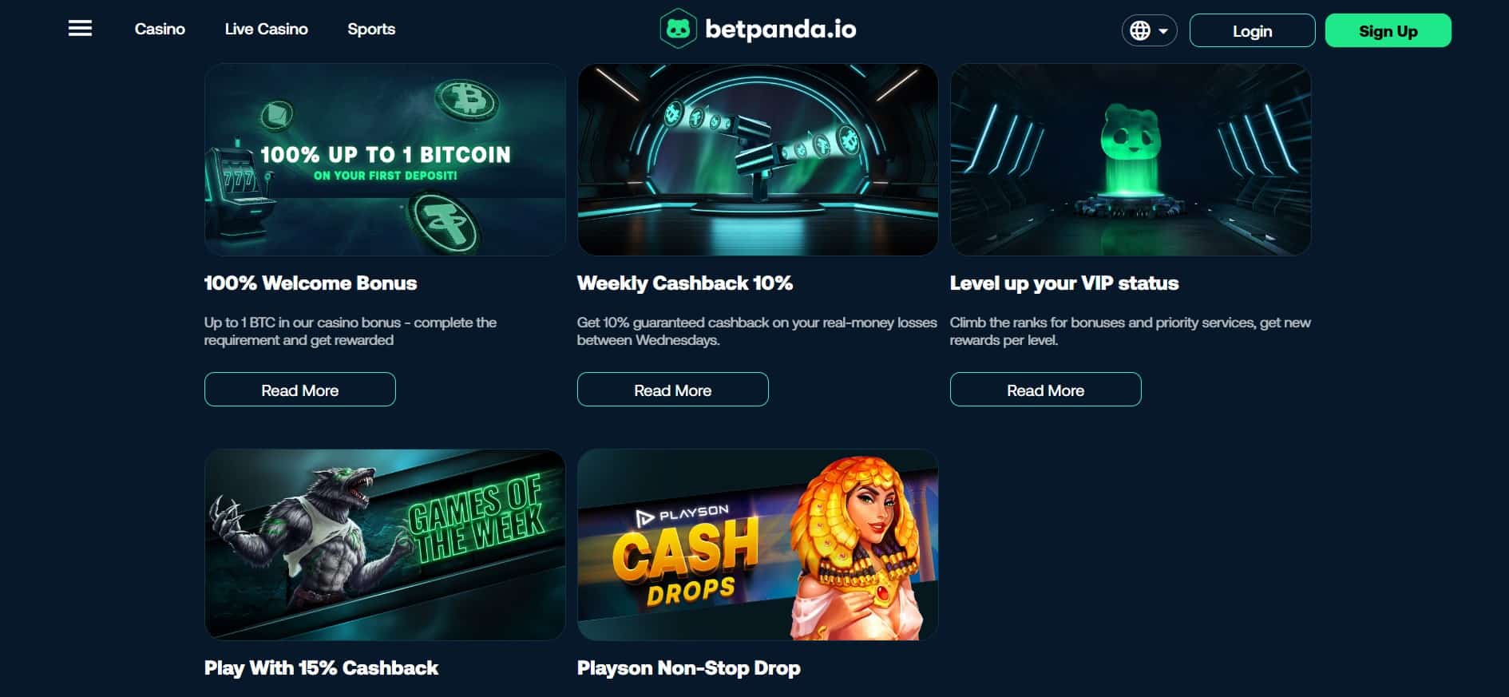
Task: Click the green panda logo icon
Action: click(x=678, y=29)
